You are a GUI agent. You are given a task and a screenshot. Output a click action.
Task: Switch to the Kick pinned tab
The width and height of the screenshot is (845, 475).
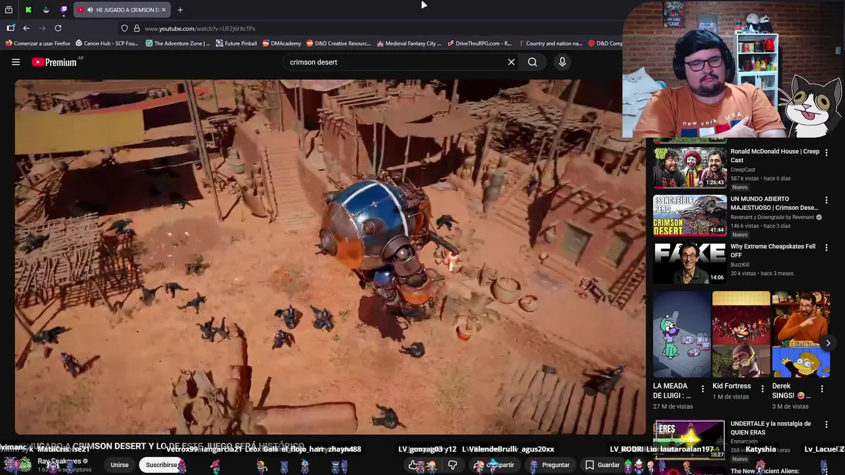(x=28, y=10)
